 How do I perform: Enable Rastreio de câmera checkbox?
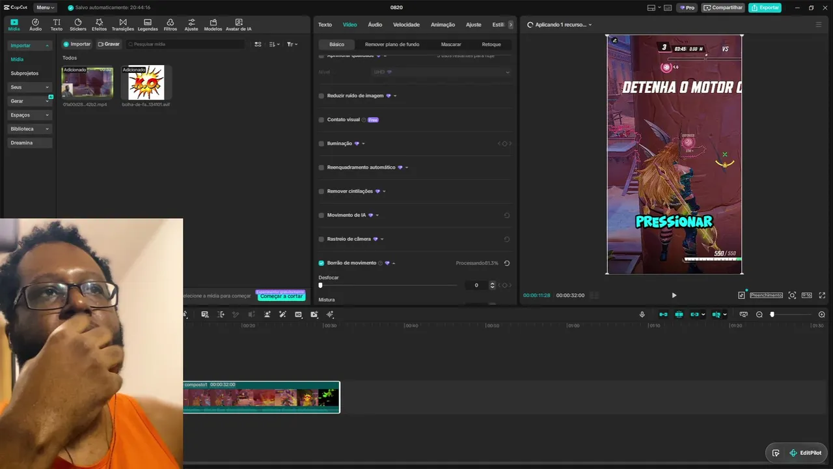(x=321, y=239)
